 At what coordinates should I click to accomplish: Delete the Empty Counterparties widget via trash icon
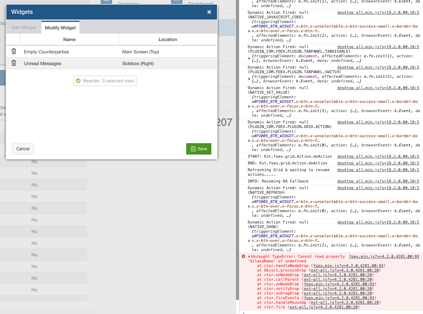(x=13, y=51)
